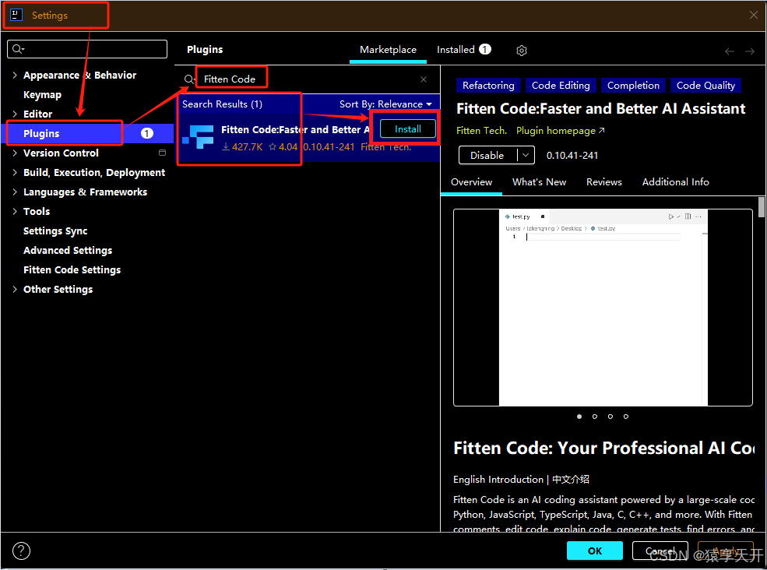Navigate forward with the right arrow icon
Viewport: 767px width, 570px height.
tap(750, 51)
